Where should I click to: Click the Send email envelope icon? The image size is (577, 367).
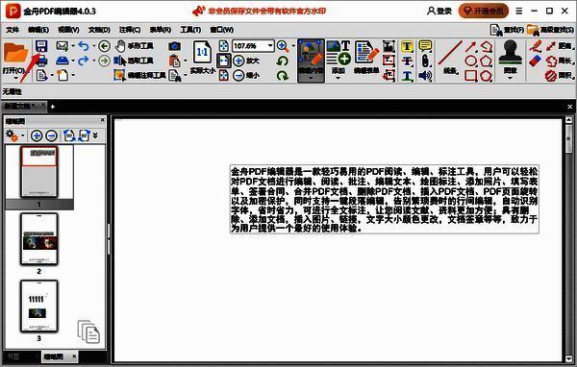pyautogui.click(x=63, y=46)
